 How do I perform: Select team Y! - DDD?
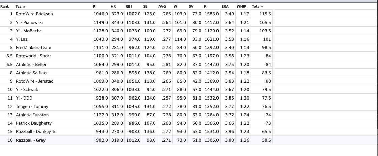point(24,98)
